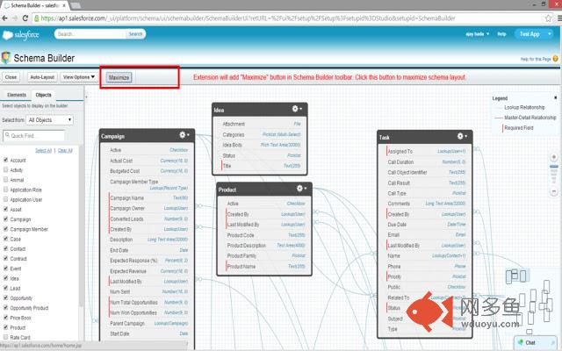Click the Schema Builder shield icon
The width and height of the screenshot is (562, 351).
6,58
